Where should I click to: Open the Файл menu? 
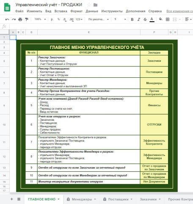coord(19,11)
